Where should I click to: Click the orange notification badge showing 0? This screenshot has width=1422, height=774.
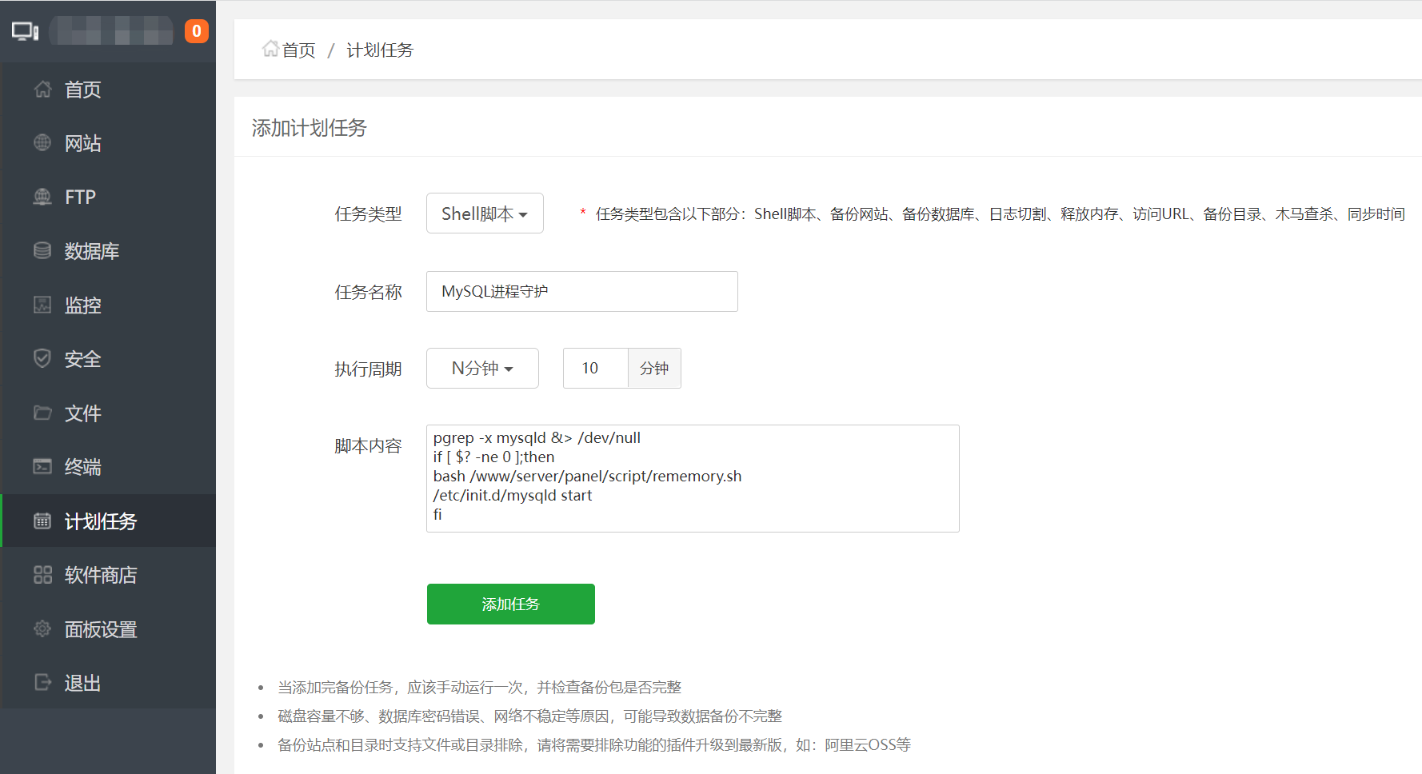(197, 30)
